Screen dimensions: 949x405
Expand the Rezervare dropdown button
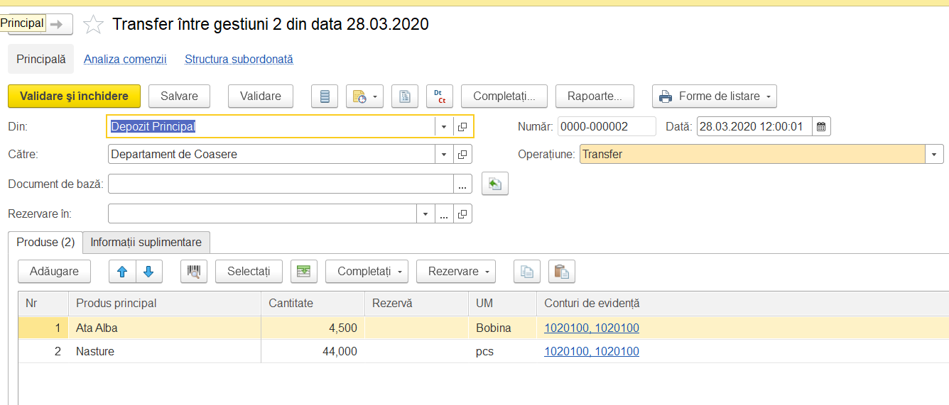point(456,272)
